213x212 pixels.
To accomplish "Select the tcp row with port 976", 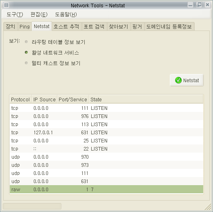I will [x=107, y=116].
